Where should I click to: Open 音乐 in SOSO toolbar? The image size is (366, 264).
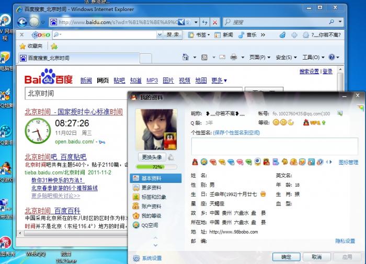click(x=248, y=35)
